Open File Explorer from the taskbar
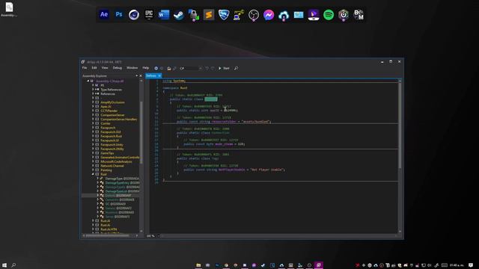Screen dimensions: 479x269 tap(198, 265)
